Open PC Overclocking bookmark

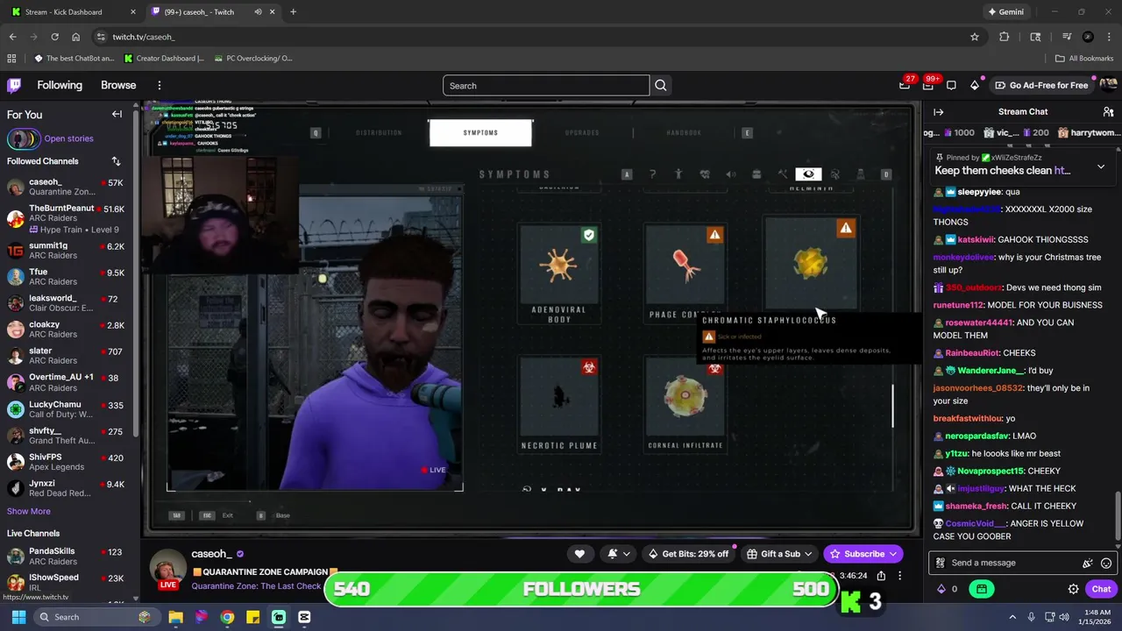pos(253,59)
